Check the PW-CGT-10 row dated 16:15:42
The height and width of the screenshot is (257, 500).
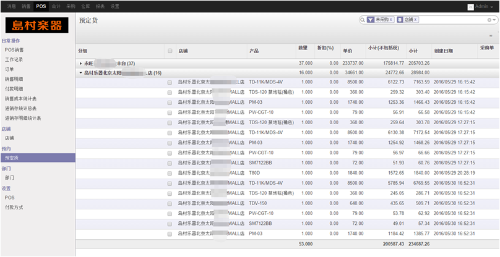point(170,112)
